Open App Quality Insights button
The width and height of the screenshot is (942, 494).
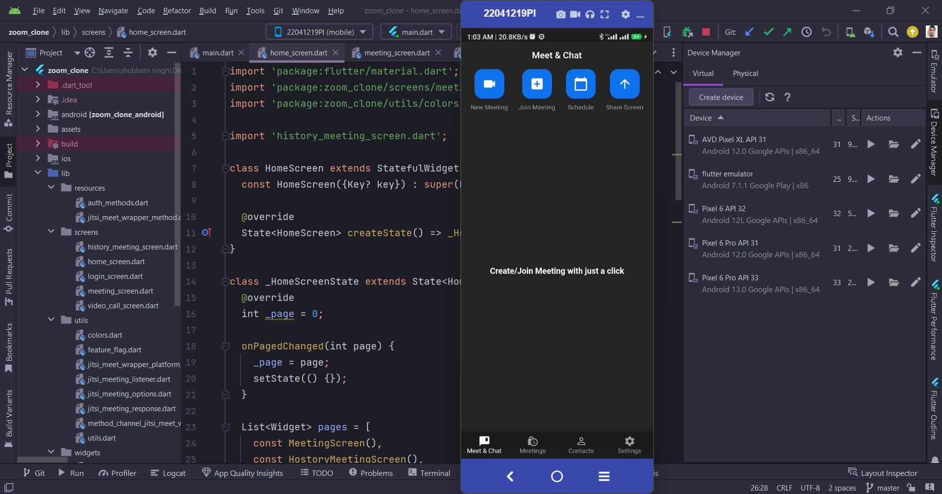(242, 473)
